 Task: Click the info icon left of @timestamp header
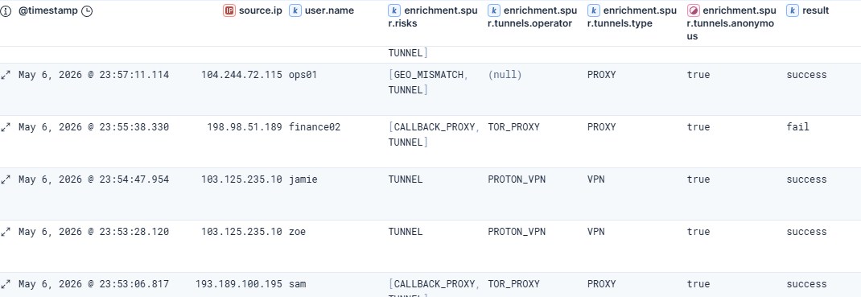(x=6, y=11)
